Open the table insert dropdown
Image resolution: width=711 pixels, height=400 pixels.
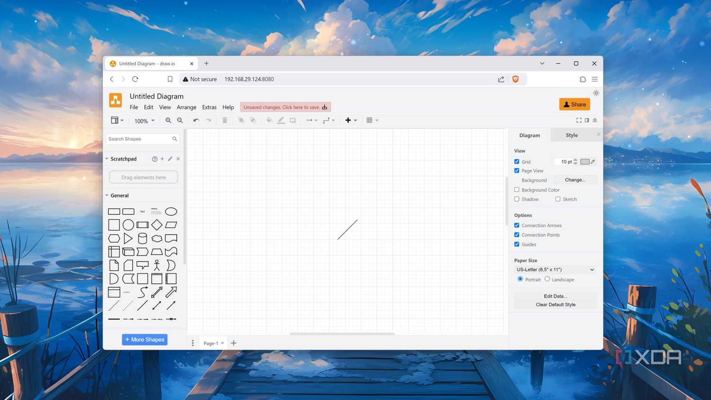point(373,120)
